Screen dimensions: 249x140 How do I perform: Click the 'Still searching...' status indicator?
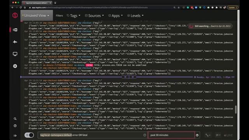click(210, 26)
